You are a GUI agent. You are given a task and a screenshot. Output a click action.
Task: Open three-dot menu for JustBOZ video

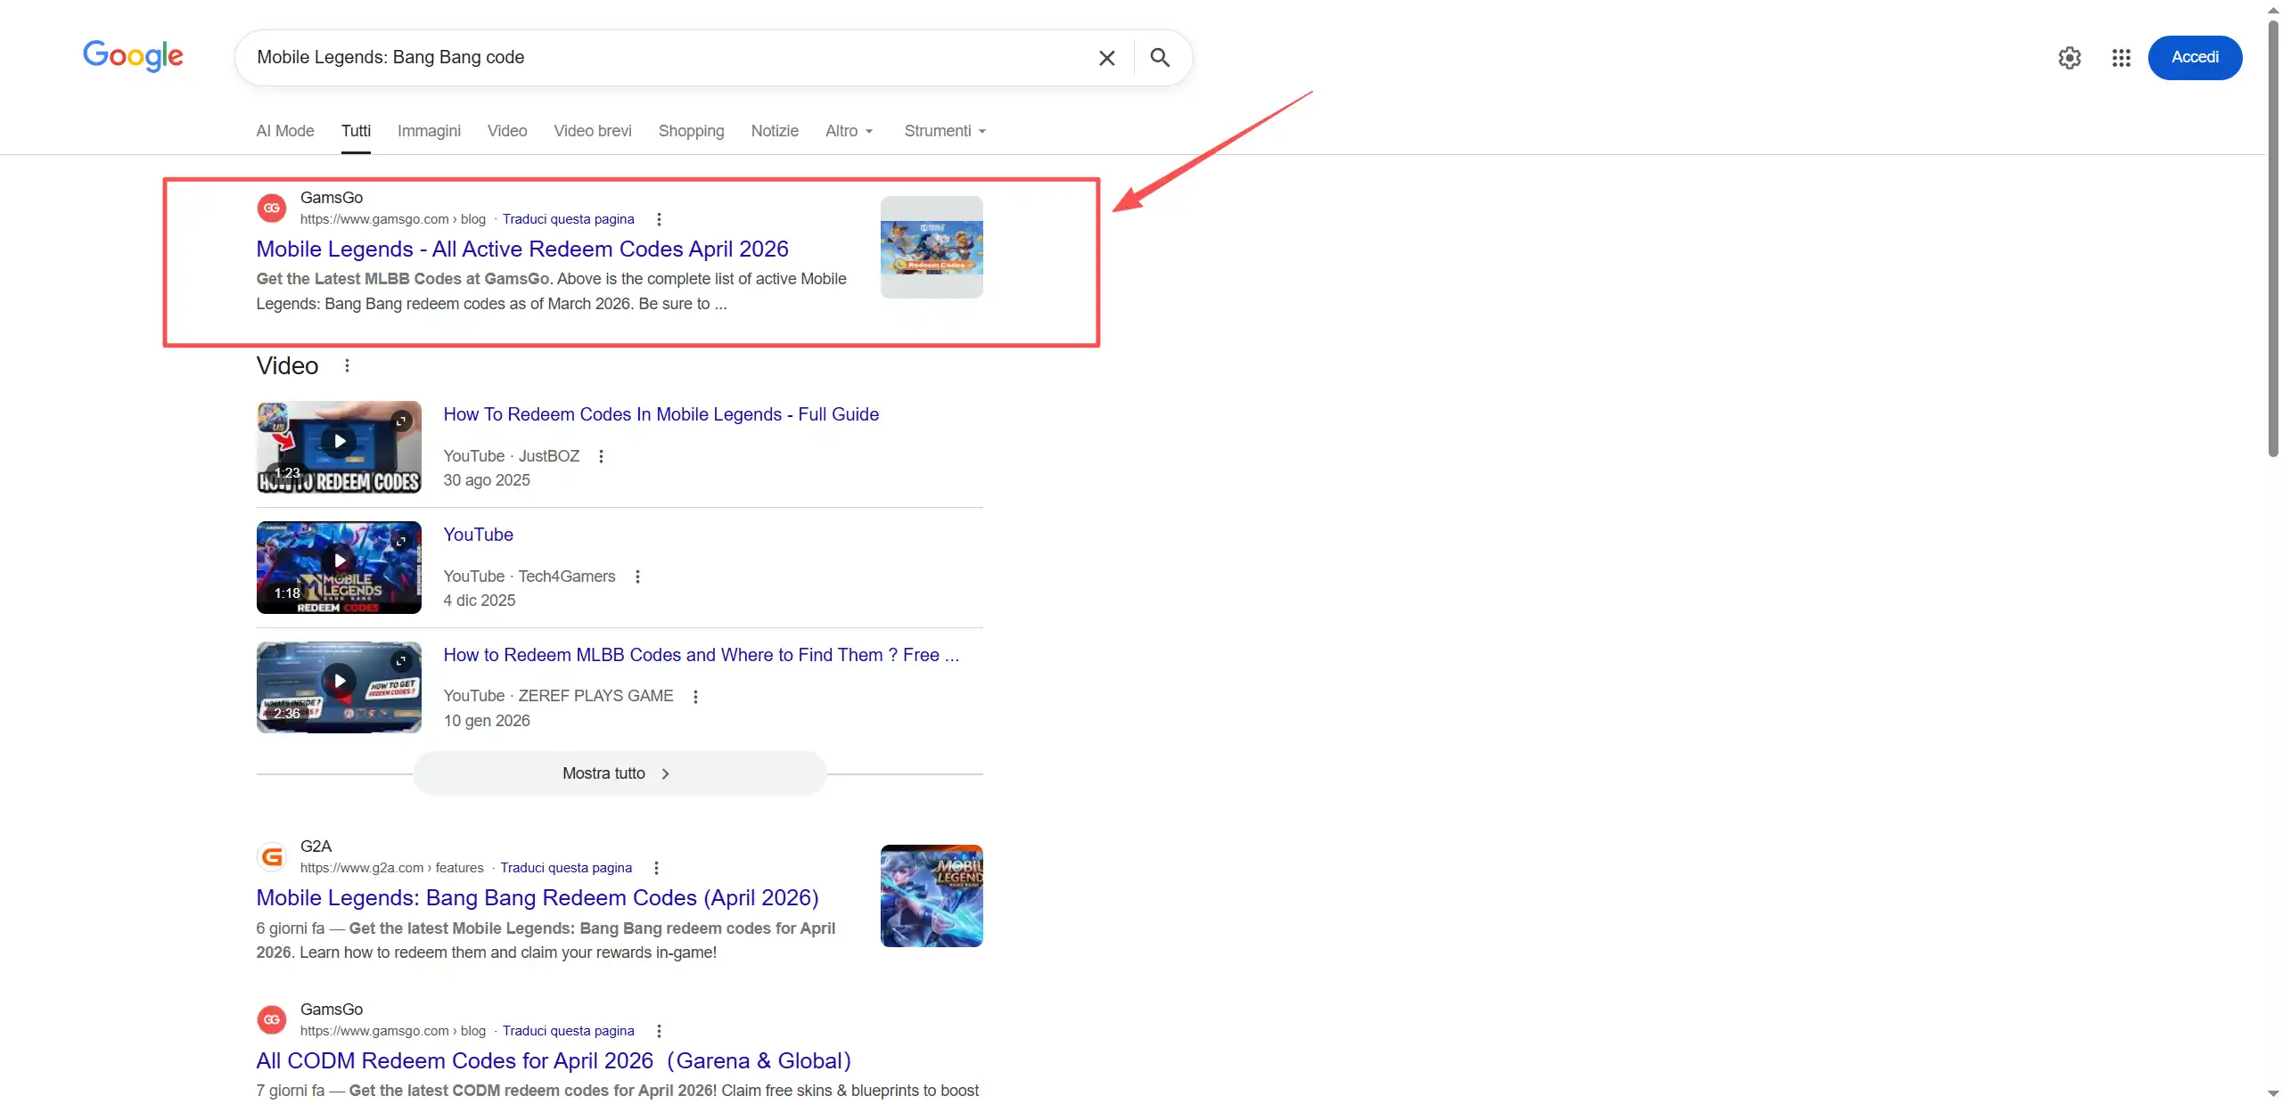click(601, 456)
